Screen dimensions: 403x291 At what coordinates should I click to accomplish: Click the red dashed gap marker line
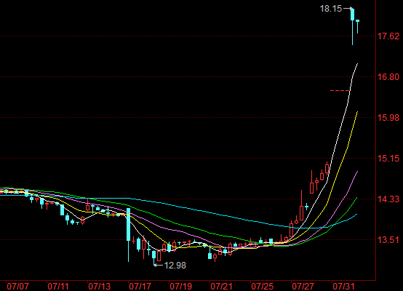click(x=340, y=90)
